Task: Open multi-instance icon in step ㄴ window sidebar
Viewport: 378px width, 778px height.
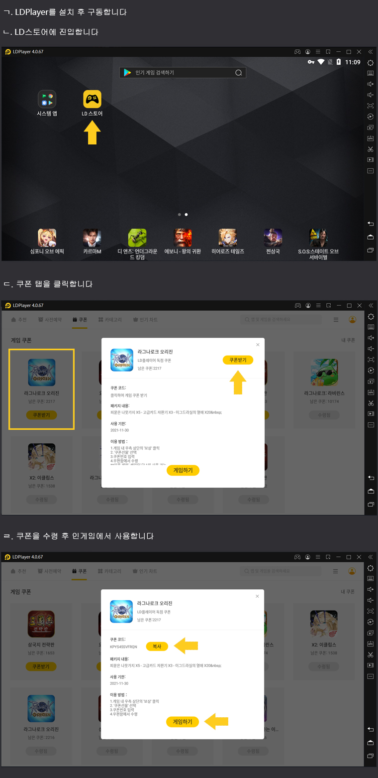Action: point(371,128)
